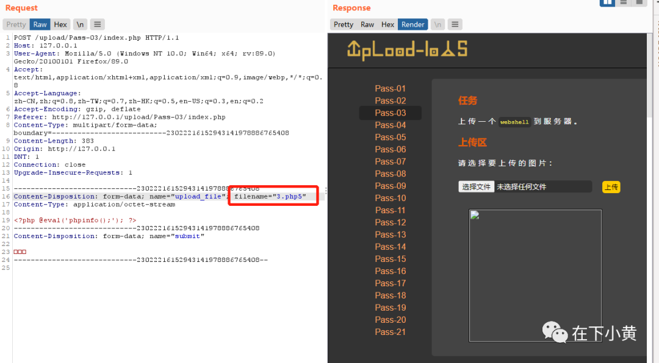Open Hex tab in Request panel

60,24
